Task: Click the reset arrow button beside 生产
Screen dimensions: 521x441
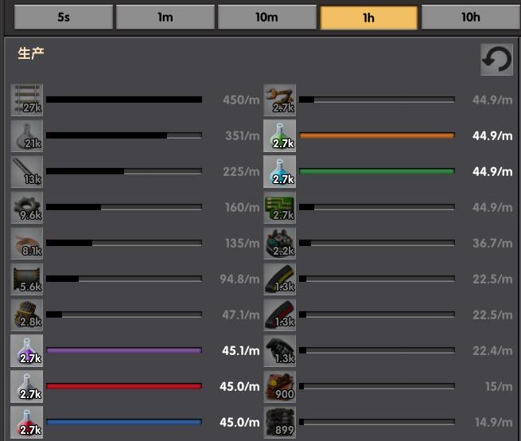Action: (496, 60)
